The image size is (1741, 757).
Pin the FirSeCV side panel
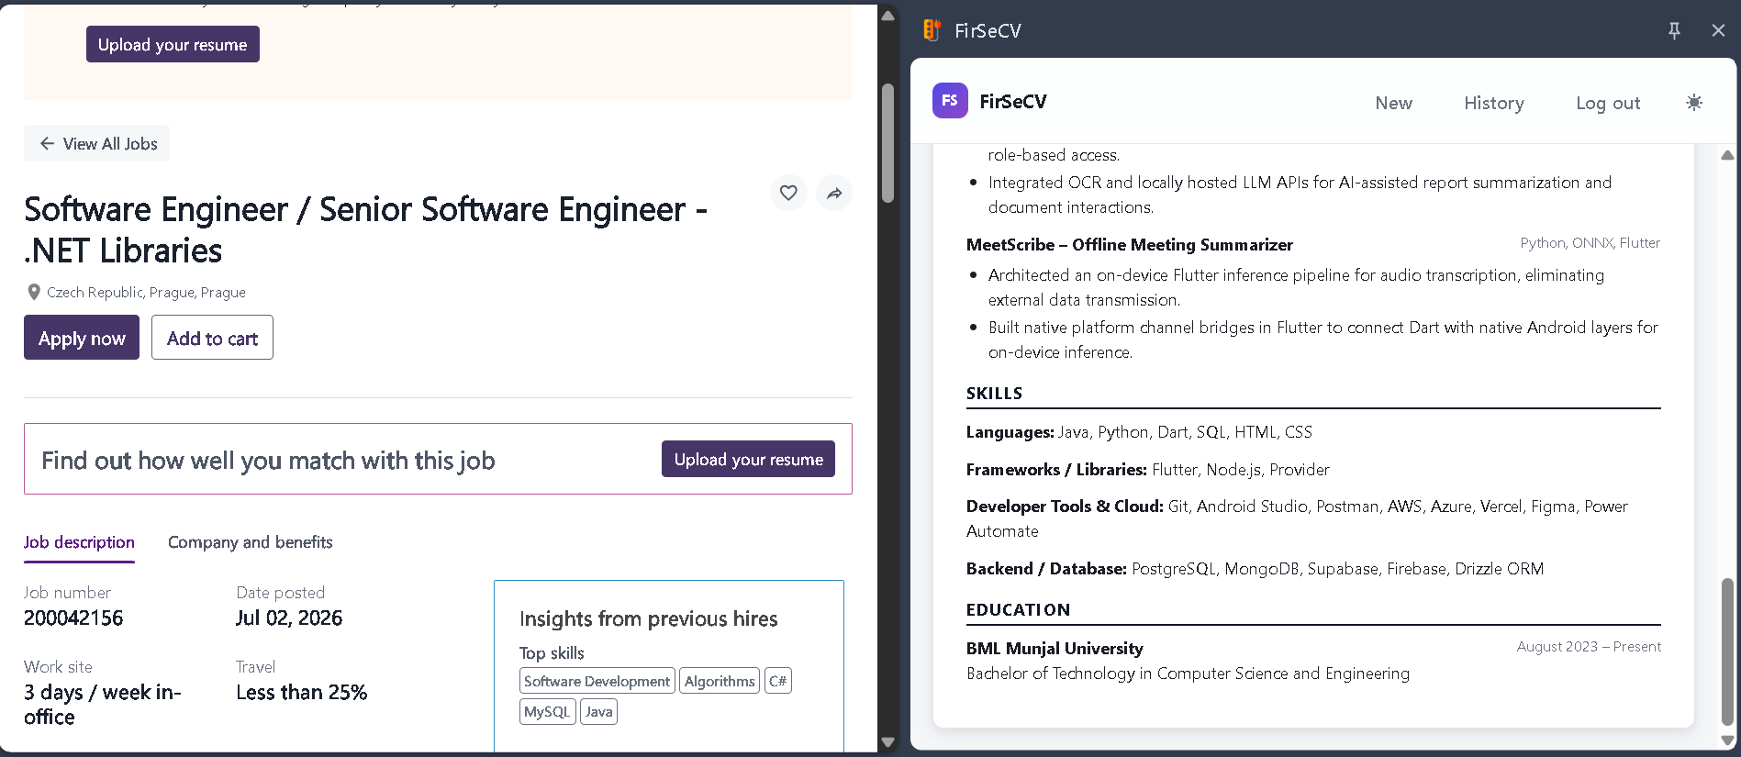[1674, 30]
